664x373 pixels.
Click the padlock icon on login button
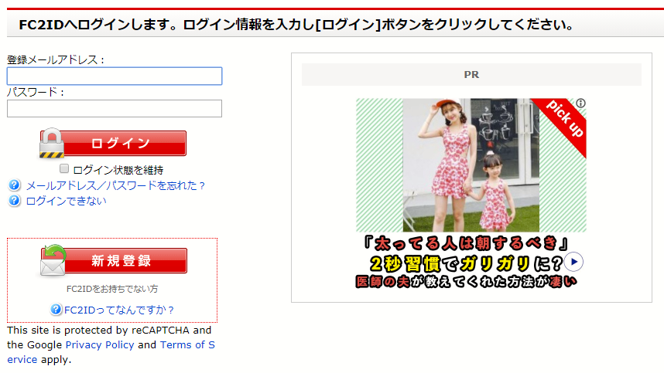point(52,143)
